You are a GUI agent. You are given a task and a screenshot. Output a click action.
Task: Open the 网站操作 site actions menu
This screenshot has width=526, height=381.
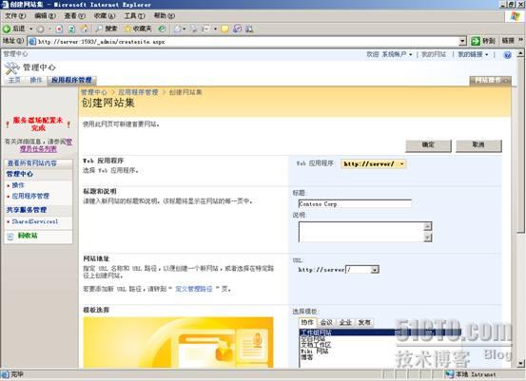(x=490, y=81)
